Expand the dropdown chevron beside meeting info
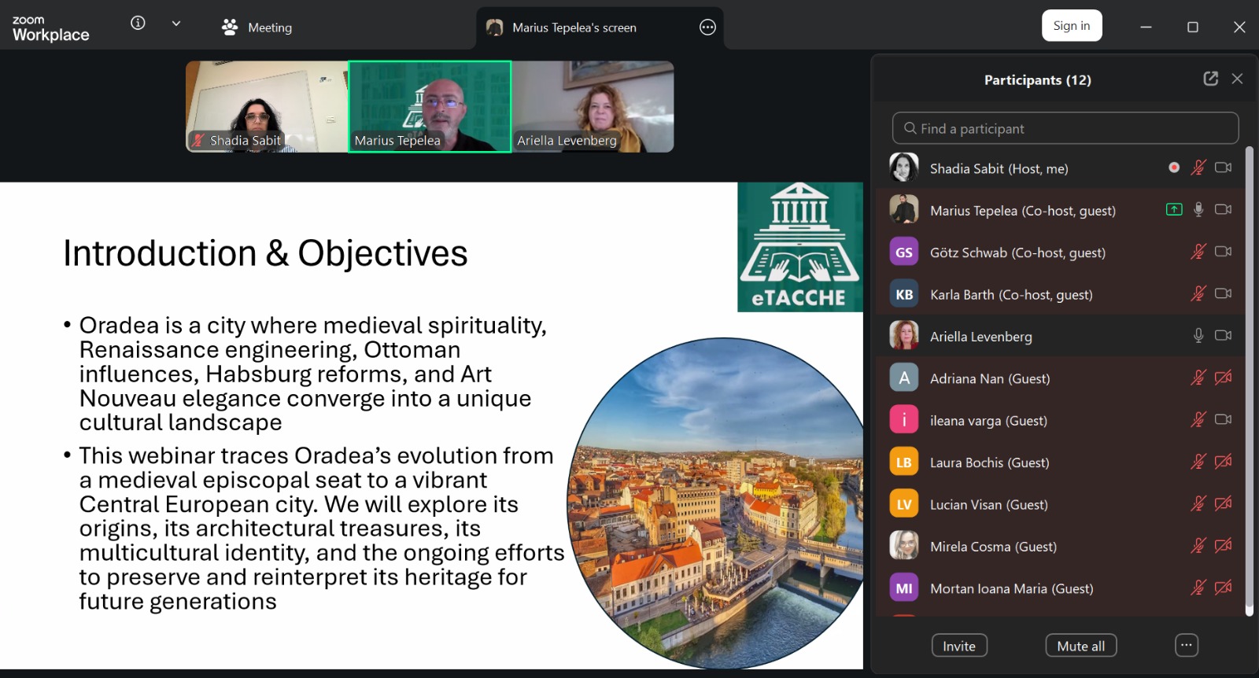1259x678 pixels. pyautogui.click(x=176, y=24)
